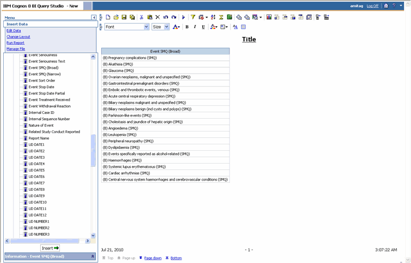Click the tree's horizontal scrollbar right arrow

click(x=88, y=241)
